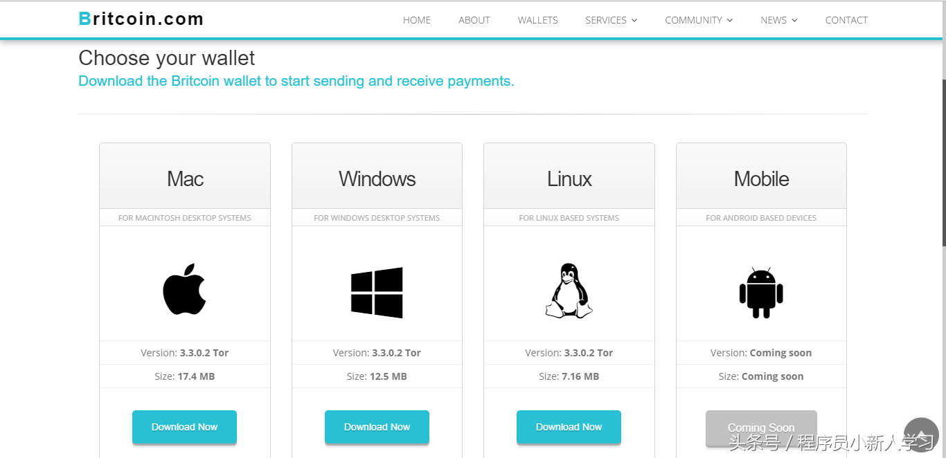The image size is (946, 458).
Task: Open the WALLETS menu item
Action: (x=537, y=20)
